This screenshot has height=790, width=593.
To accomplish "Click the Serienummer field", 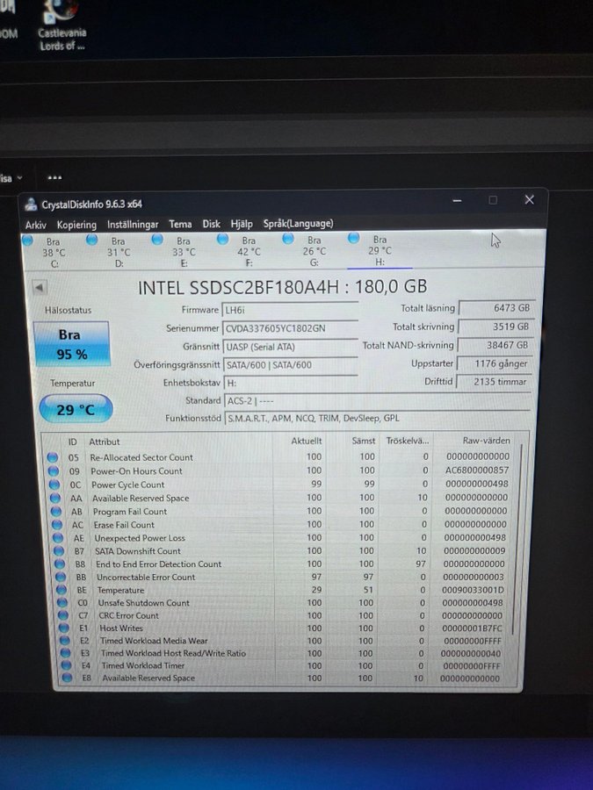I will (289, 328).
